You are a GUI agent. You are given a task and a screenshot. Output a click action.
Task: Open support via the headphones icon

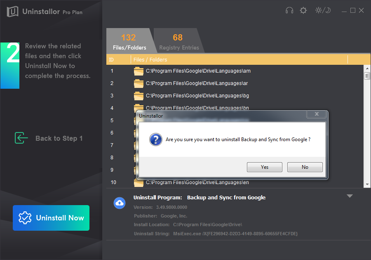click(x=289, y=10)
